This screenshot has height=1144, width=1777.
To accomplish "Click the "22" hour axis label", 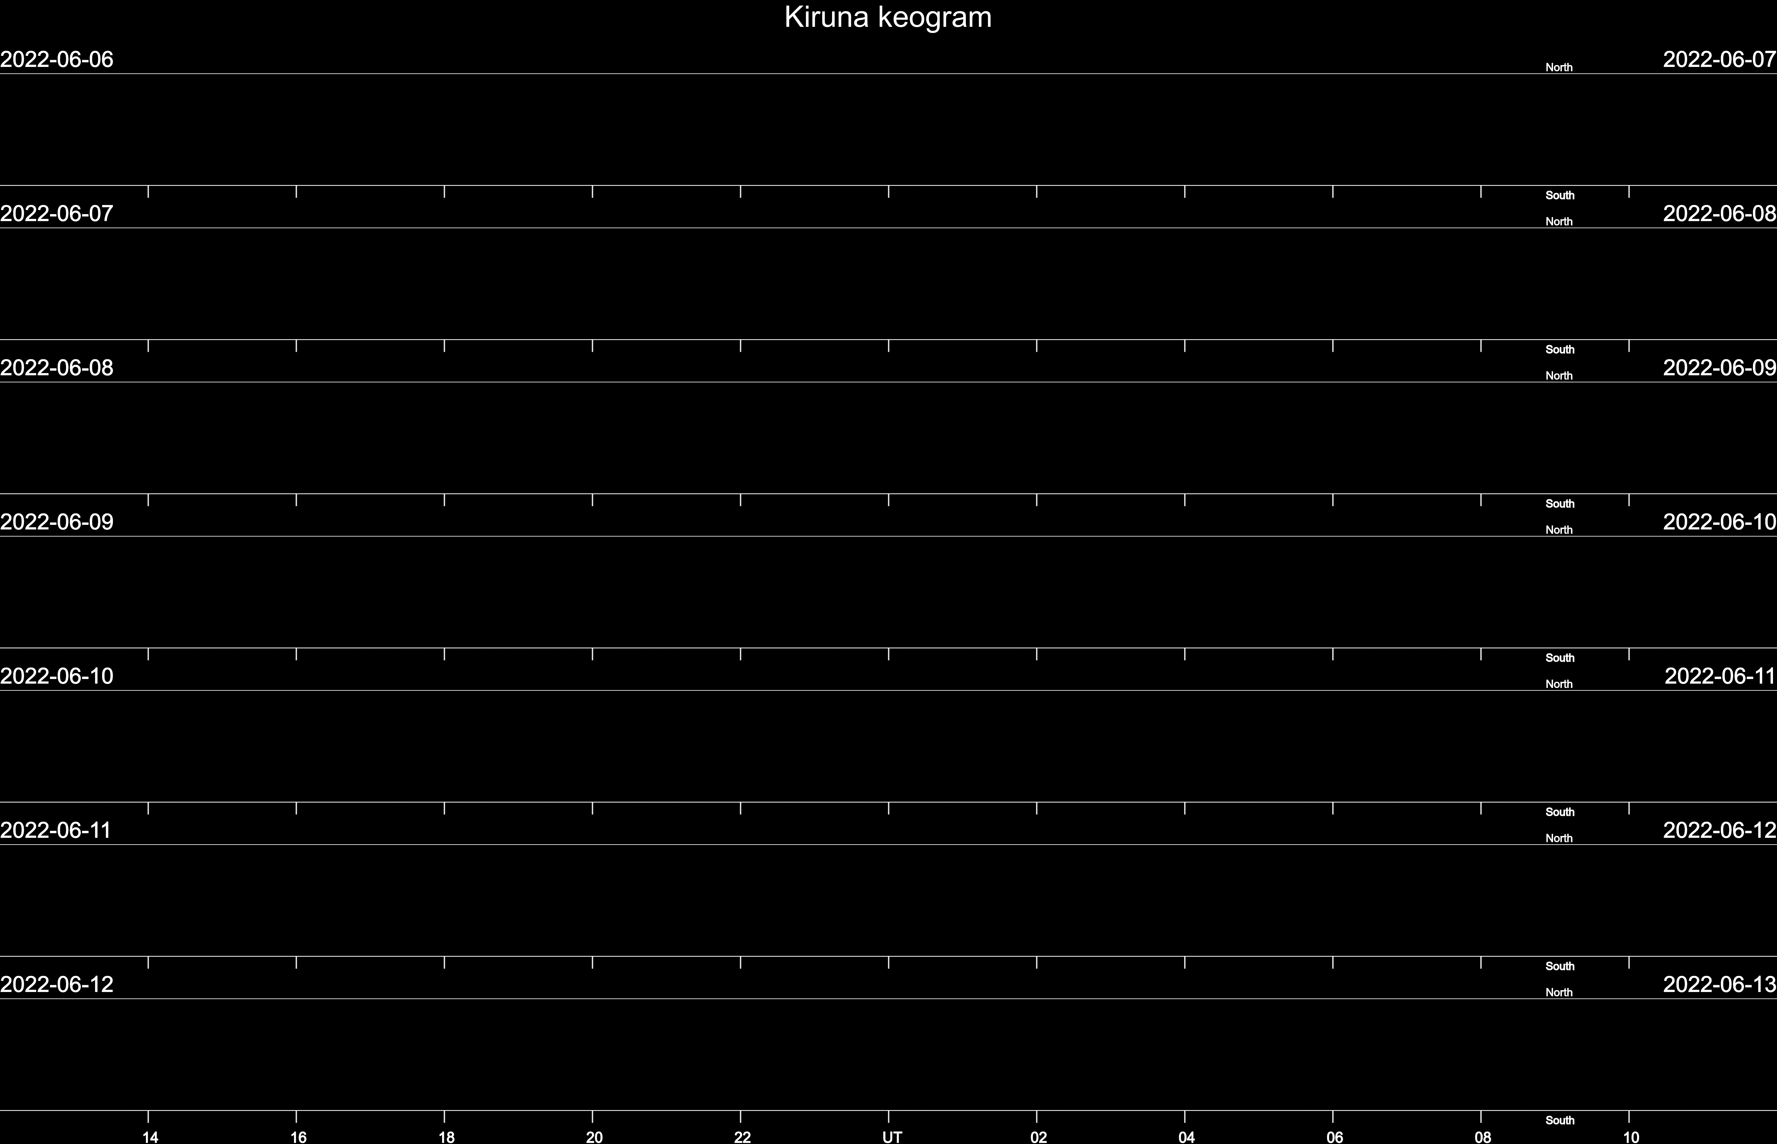I will [x=743, y=1137].
